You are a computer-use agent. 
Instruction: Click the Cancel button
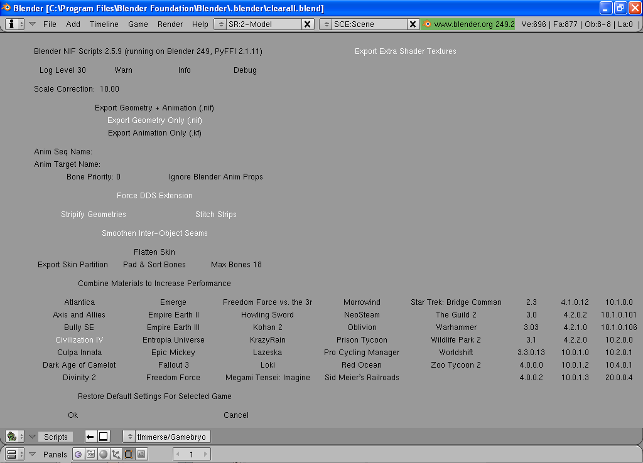click(x=236, y=415)
